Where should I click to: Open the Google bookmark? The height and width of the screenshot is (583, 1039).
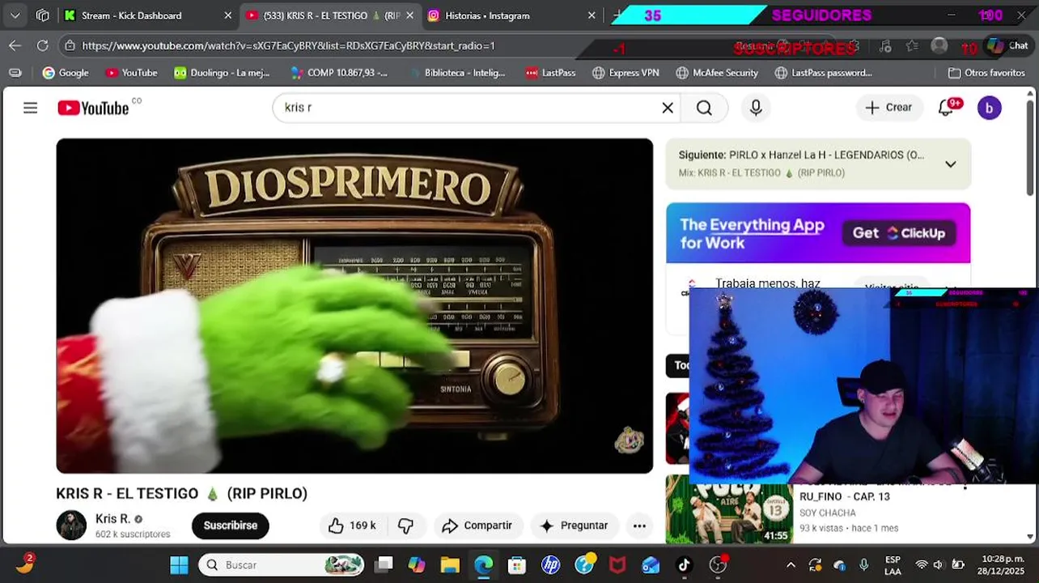[66, 73]
